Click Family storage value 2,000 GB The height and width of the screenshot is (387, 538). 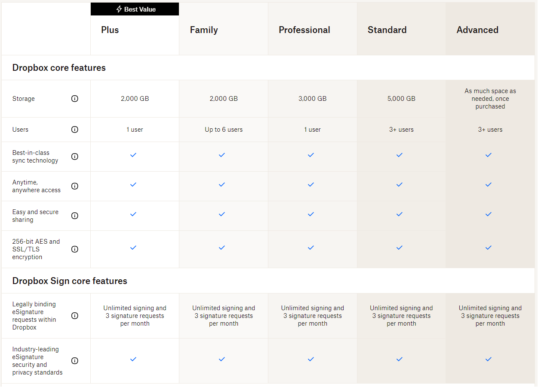click(x=224, y=99)
